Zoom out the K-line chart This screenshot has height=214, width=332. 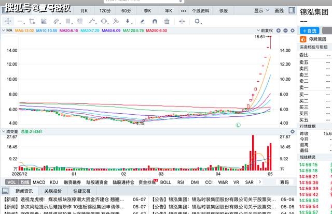pyautogui.click(x=285, y=30)
